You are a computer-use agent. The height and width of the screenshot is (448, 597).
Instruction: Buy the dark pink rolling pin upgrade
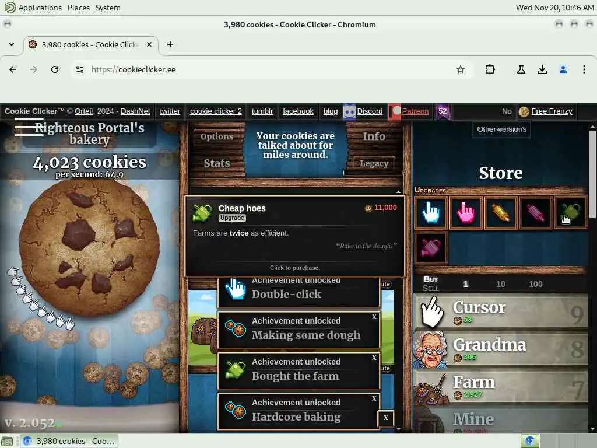[535, 212]
